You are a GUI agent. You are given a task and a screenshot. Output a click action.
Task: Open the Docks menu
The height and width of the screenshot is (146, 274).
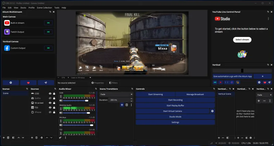point(23,7)
